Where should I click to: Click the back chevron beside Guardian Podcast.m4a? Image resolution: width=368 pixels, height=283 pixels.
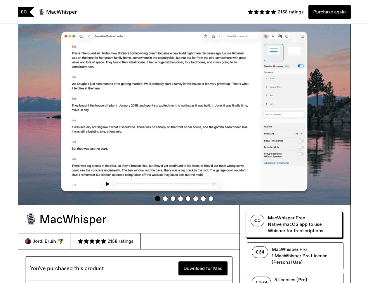pyautogui.click(x=89, y=36)
